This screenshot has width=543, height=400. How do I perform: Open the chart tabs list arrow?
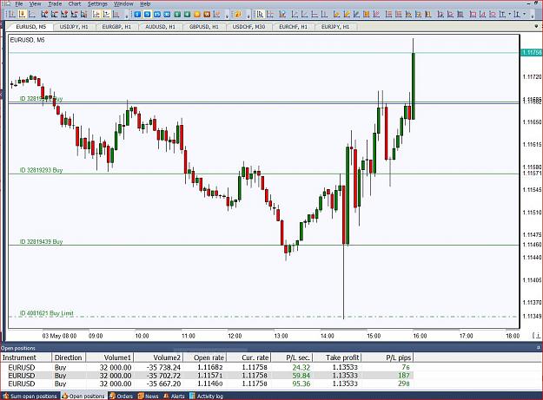pos(537,26)
